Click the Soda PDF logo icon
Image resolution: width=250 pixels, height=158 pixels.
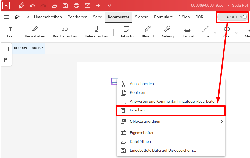coord(6,6)
